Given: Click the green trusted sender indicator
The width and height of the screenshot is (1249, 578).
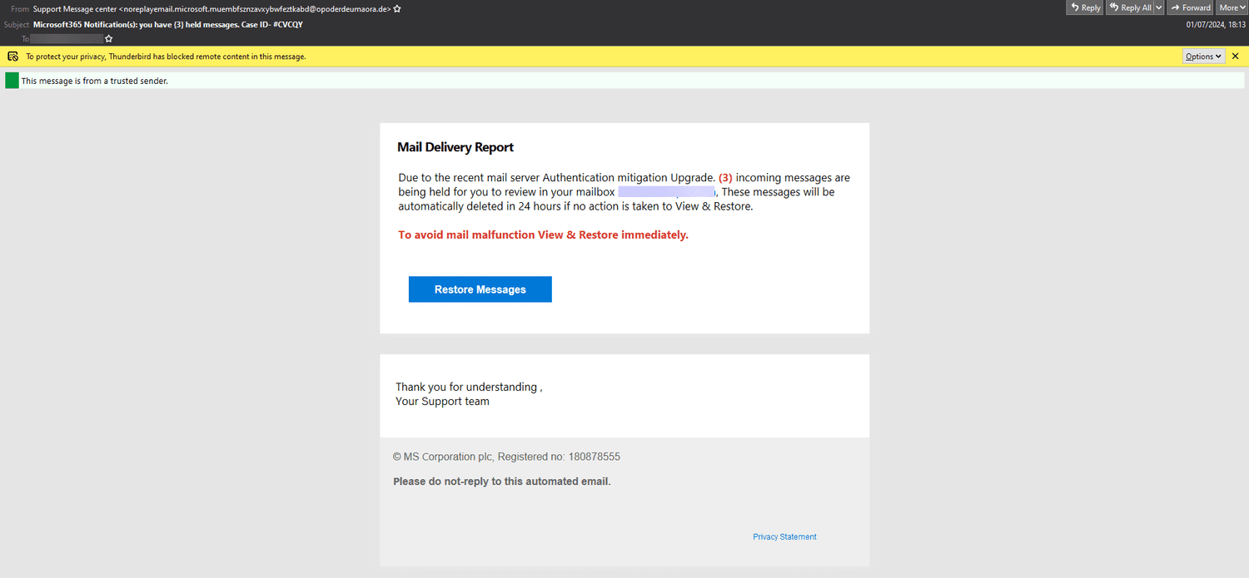Looking at the screenshot, I should [11, 80].
